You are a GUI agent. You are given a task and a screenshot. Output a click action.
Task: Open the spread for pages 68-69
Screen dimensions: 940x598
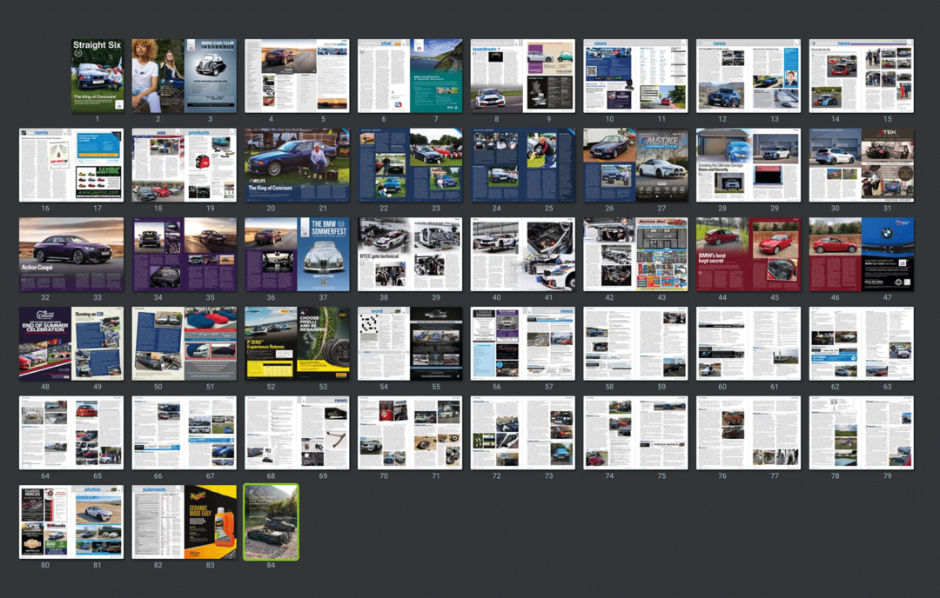pos(297,433)
